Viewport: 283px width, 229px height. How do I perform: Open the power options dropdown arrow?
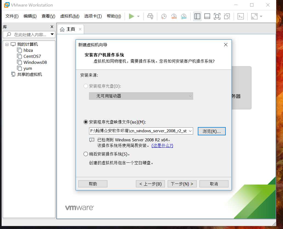point(138,16)
